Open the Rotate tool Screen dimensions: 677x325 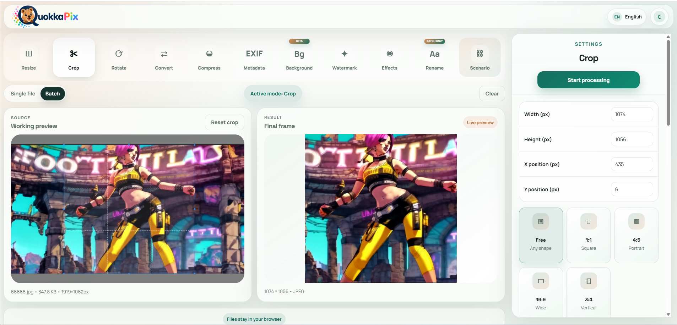tap(119, 57)
